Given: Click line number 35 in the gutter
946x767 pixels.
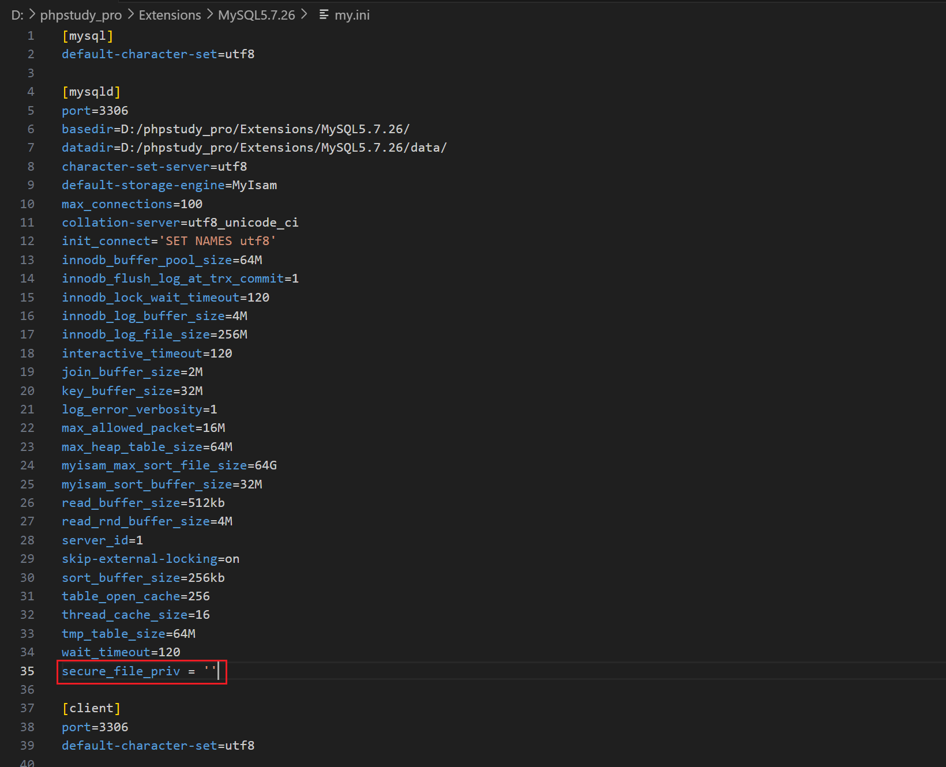Looking at the screenshot, I should click(x=27, y=671).
